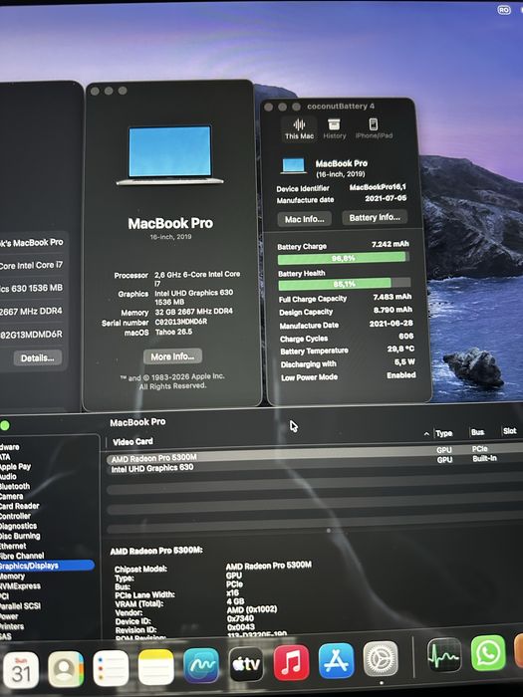Screen dimensions: 523x697
Task: Click the Full Charge Capacity 7.483 mAh value
Action: click(392, 297)
